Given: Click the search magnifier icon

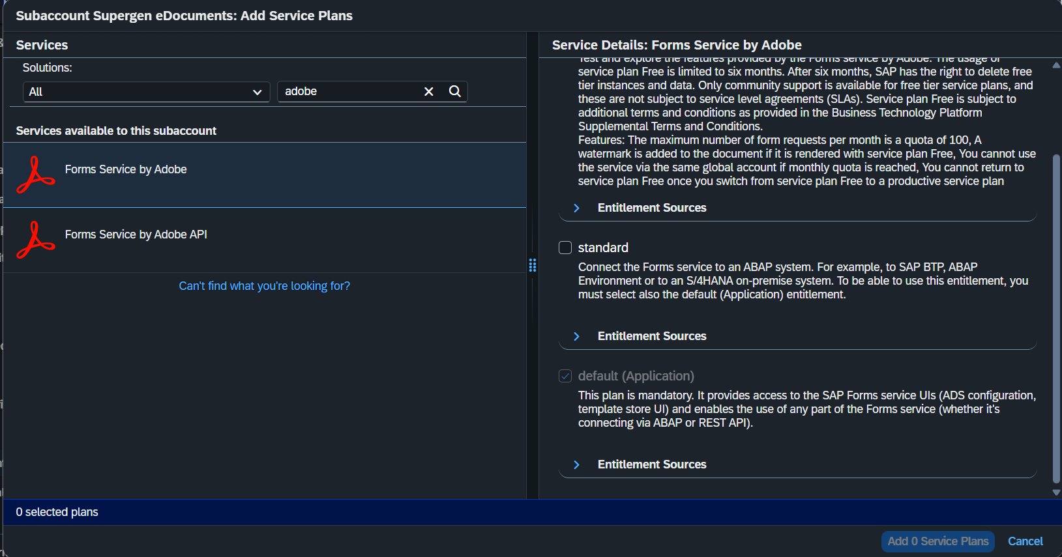Looking at the screenshot, I should point(455,92).
